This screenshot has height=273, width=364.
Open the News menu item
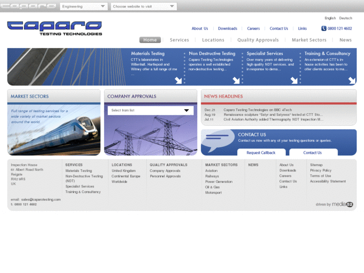345,40
